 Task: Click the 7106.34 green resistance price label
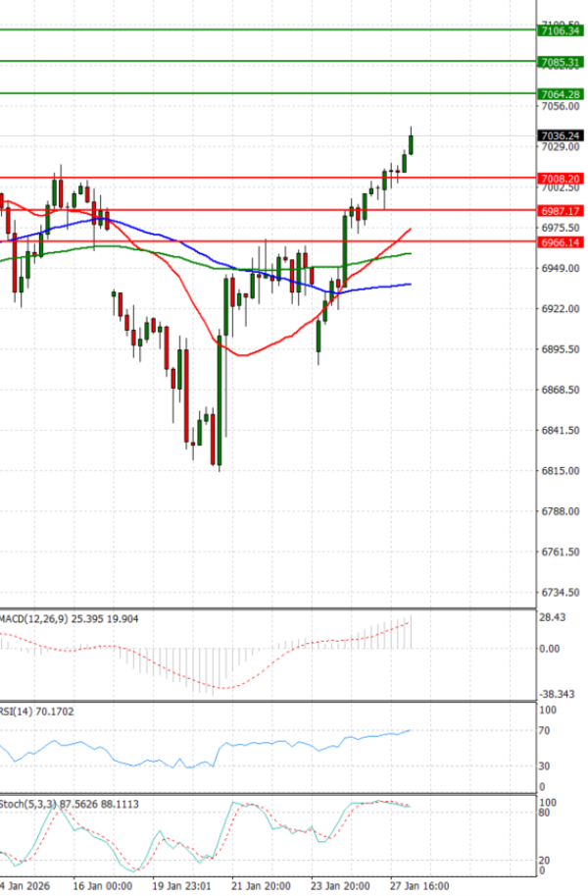[x=561, y=30]
